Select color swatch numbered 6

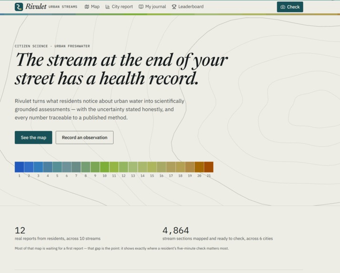(67, 167)
